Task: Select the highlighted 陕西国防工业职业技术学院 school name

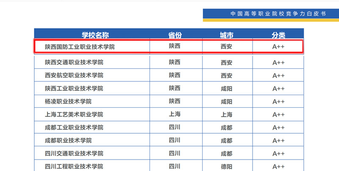Action: tap(80, 47)
